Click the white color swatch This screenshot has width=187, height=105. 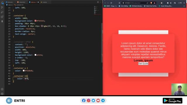(35, 55)
